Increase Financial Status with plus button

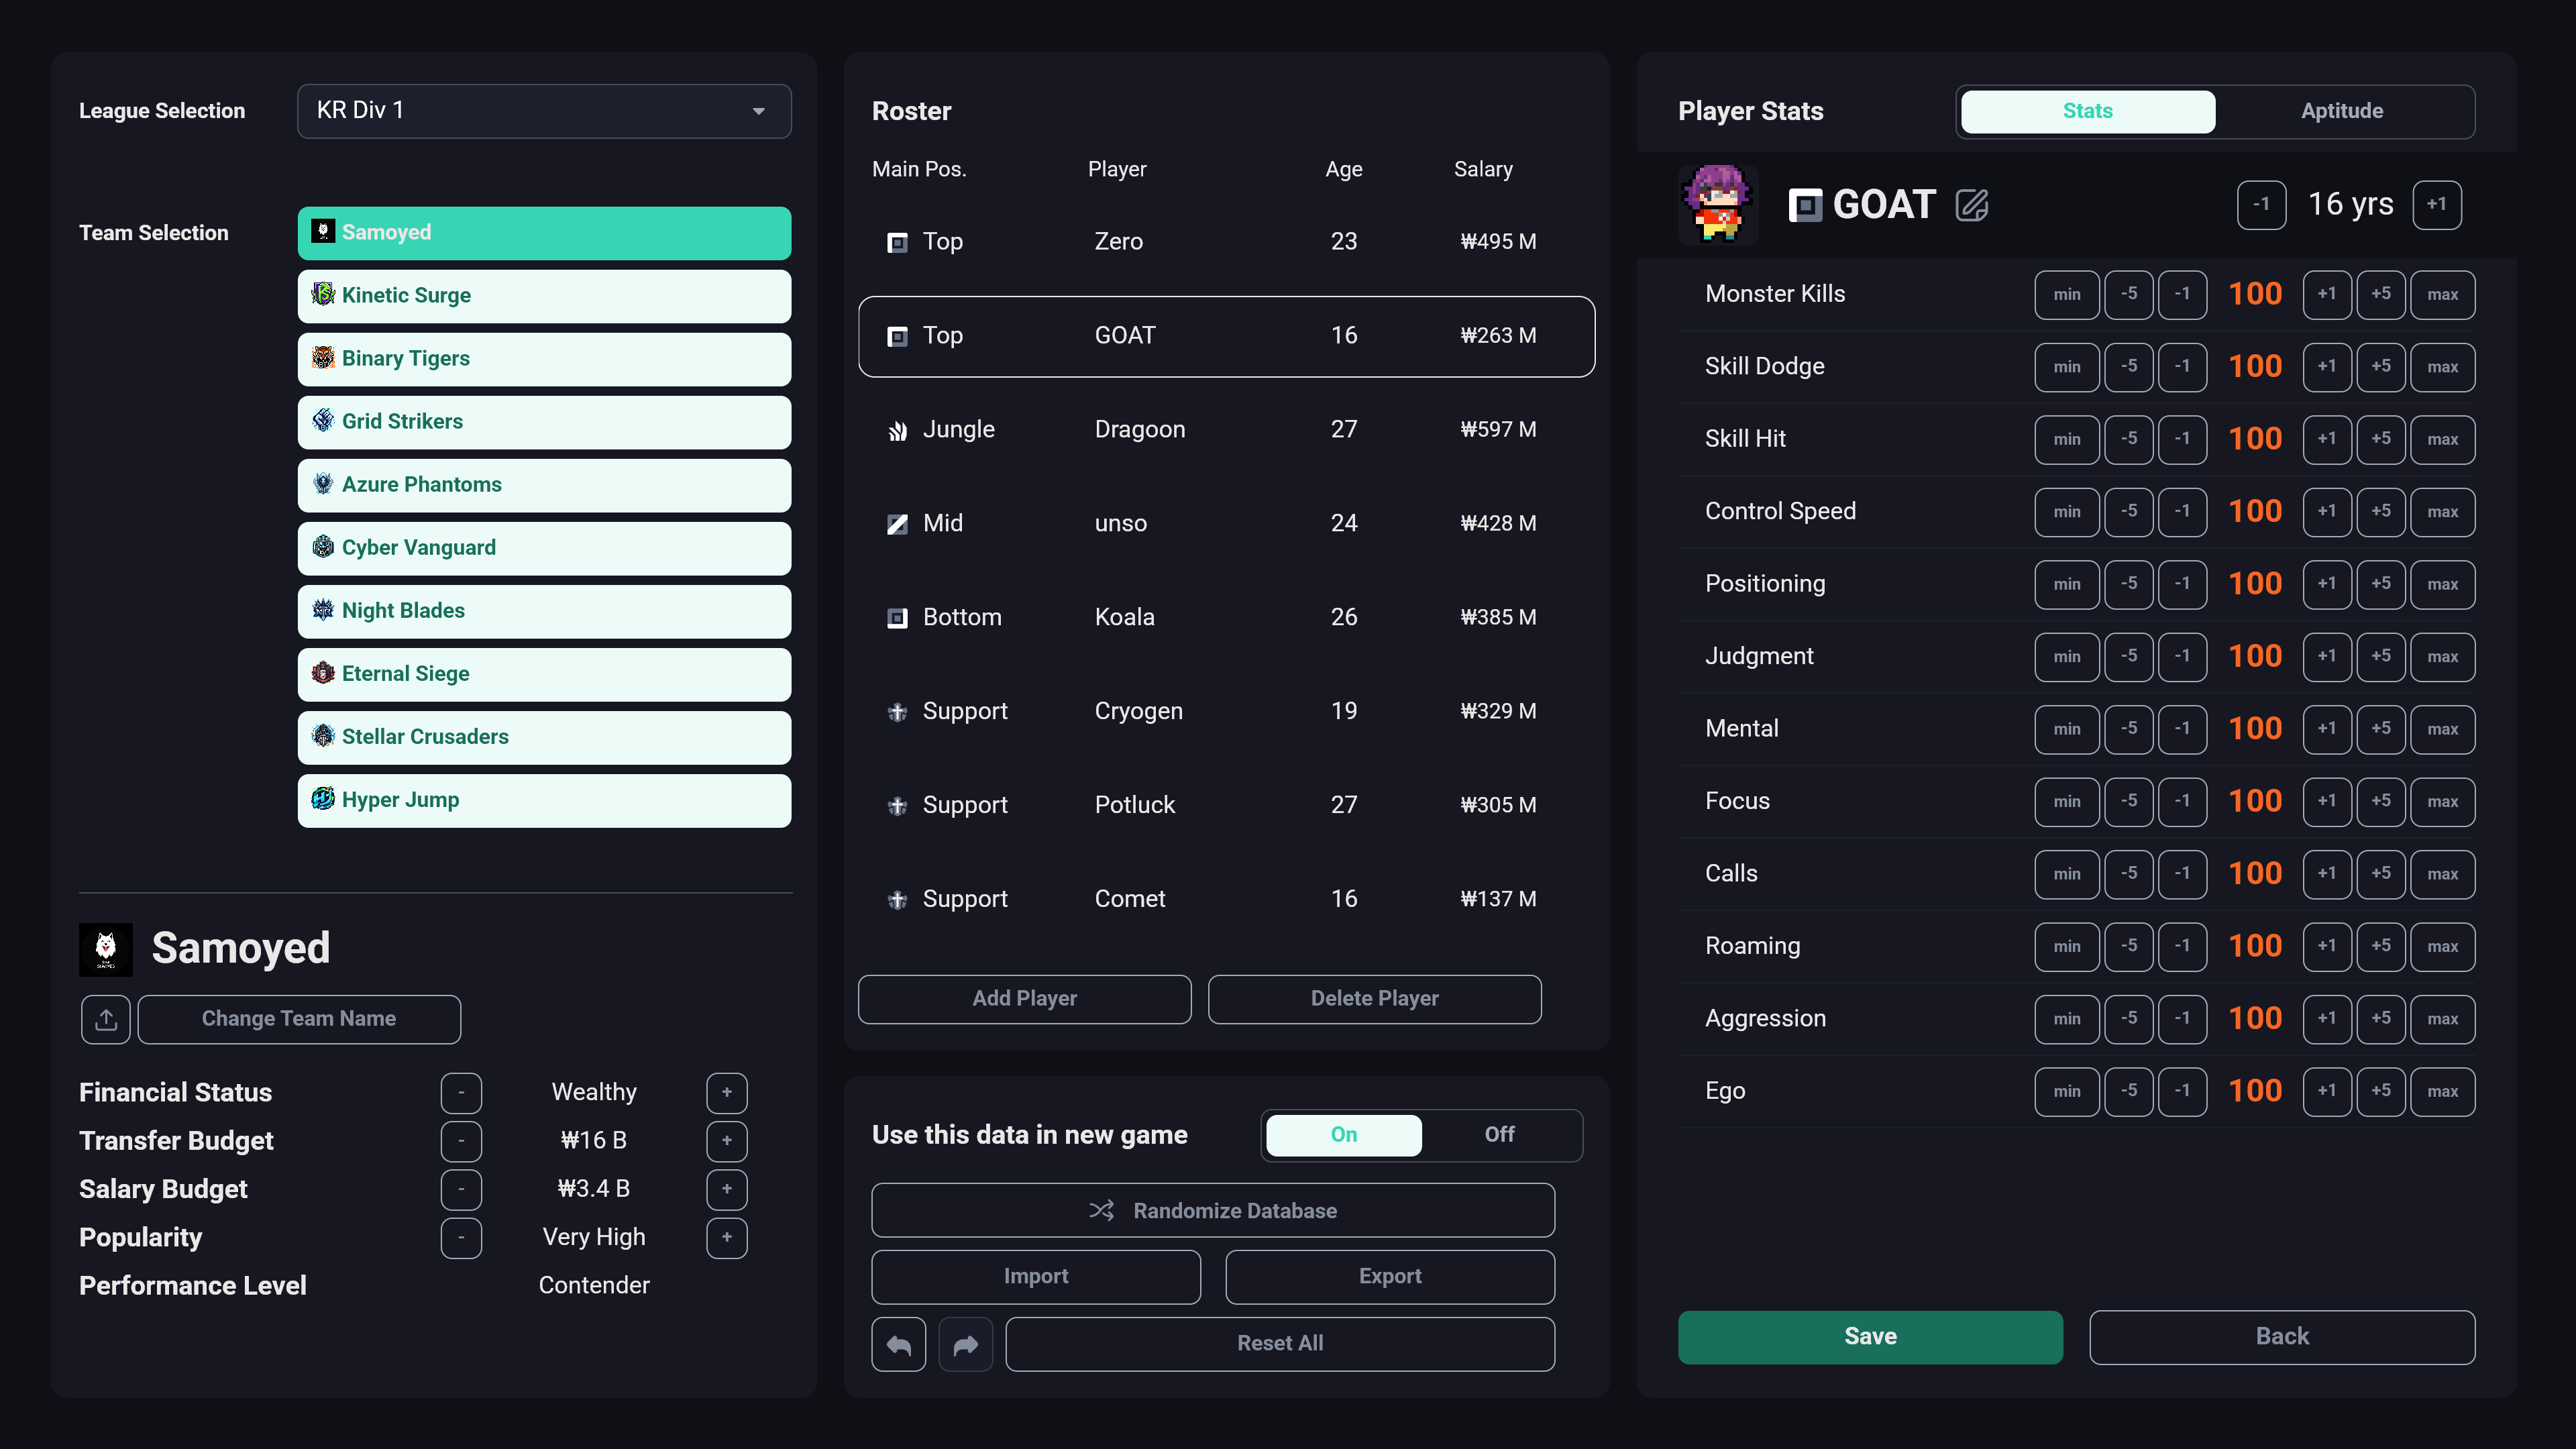(727, 1093)
